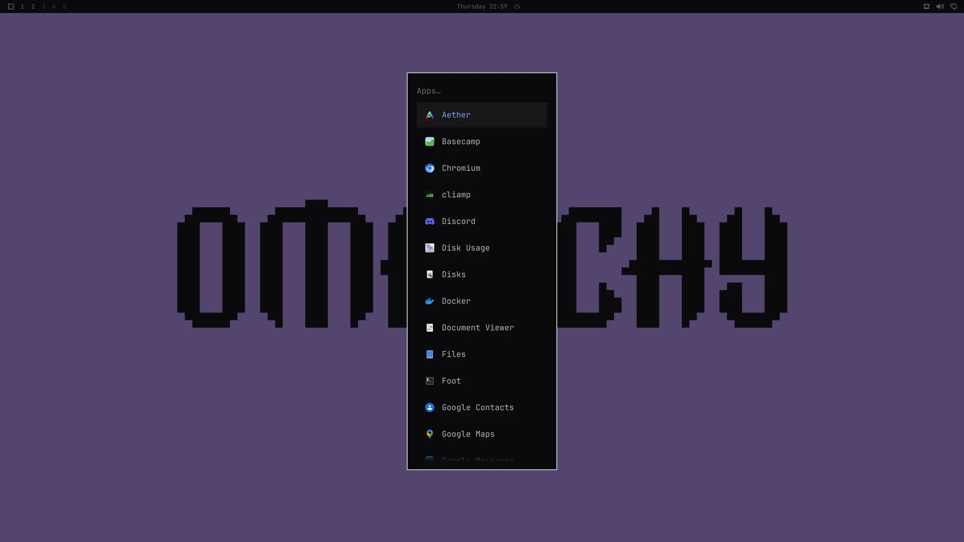Start Chromium browser from the list
This screenshot has width=964, height=542.
click(481, 168)
